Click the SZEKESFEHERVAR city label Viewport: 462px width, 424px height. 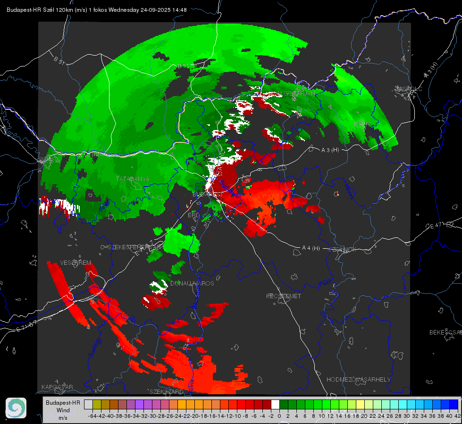point(135,247)
